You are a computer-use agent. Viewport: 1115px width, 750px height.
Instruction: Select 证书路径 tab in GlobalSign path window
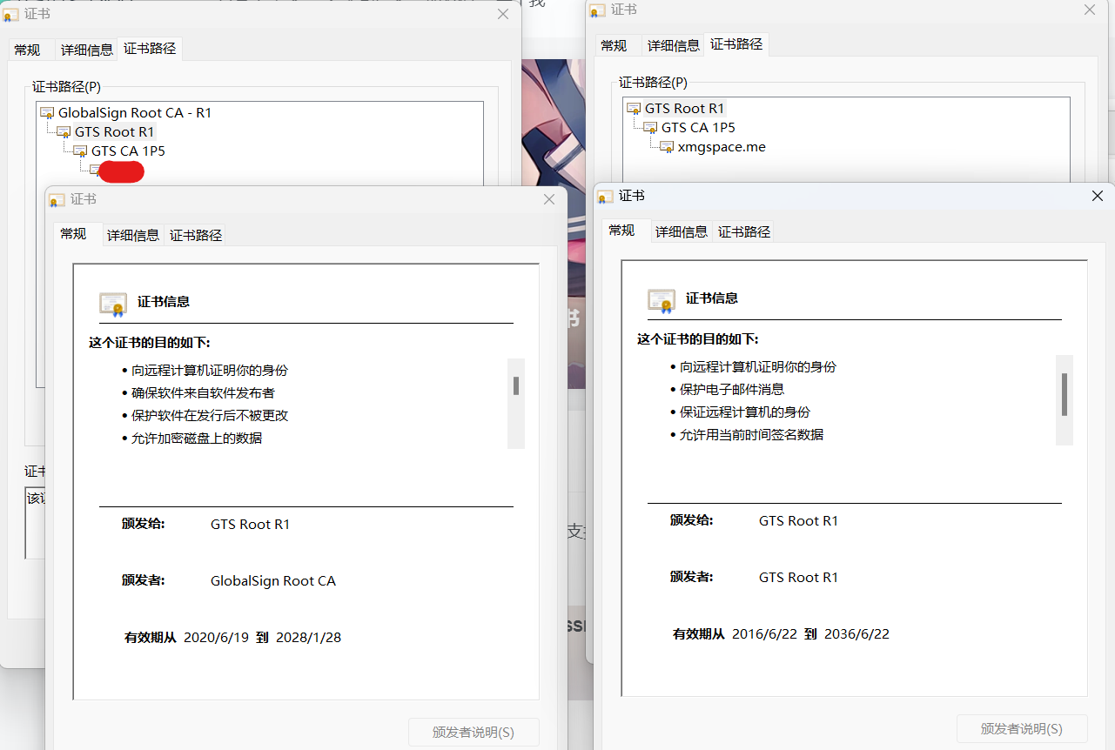[x=151, y=49]
